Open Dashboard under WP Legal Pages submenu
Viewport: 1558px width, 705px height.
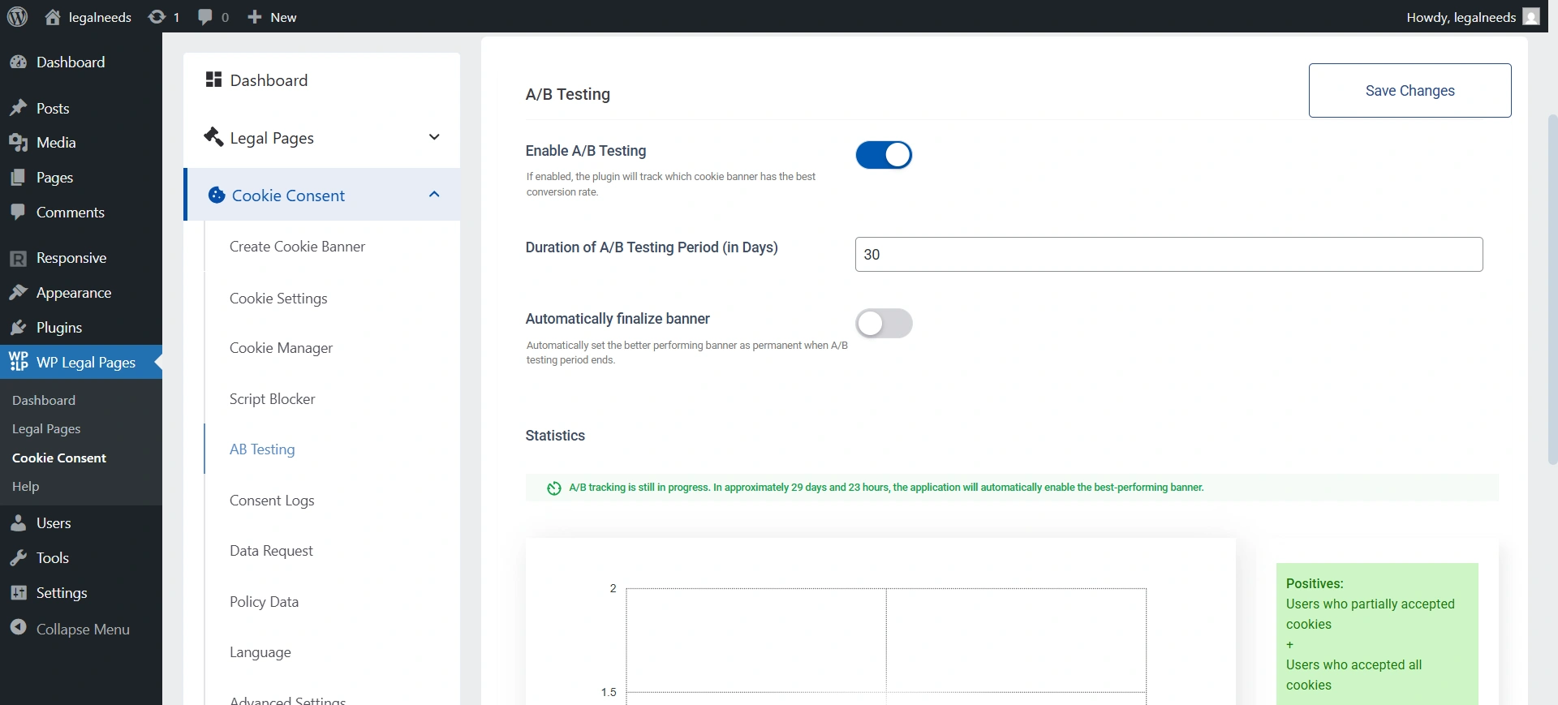click(44, 401)
